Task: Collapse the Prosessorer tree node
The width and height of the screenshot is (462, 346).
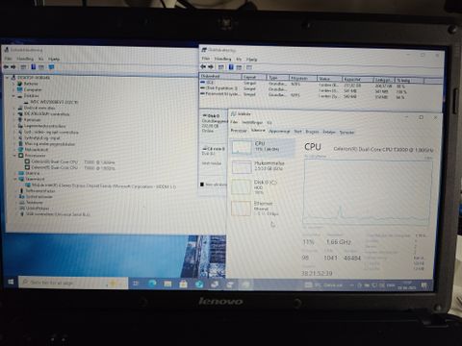Action: click(14, 156)
